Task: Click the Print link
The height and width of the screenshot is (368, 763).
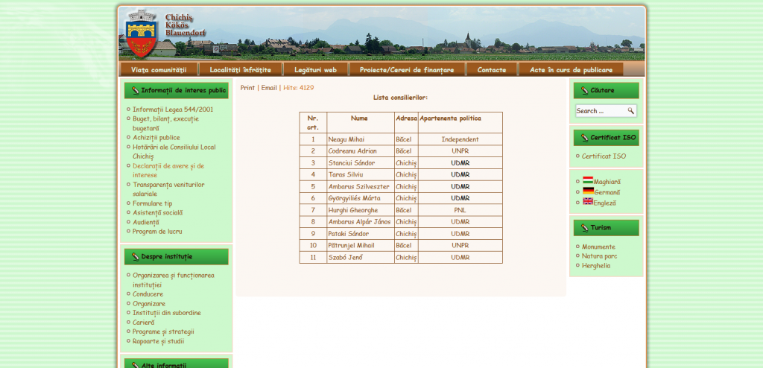Action: tap(247, 88)
